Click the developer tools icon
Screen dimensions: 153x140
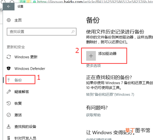(9, 138)
